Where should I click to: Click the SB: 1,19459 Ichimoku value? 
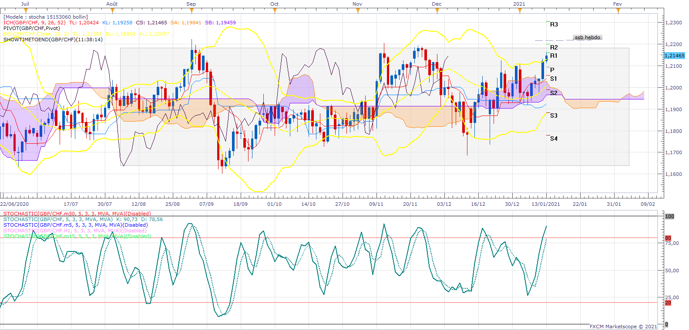[220, 23]
